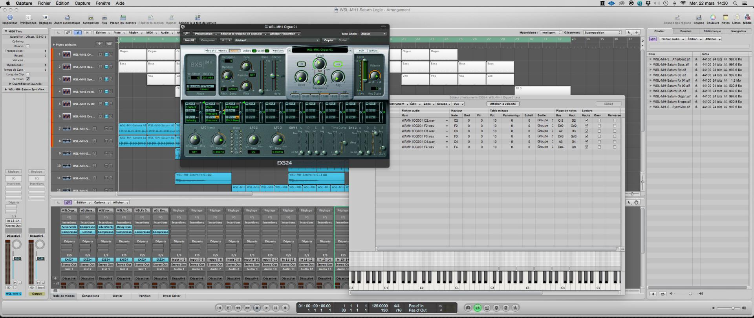Toggle Haute checkbox for WAMH1OG001 C2.wav

tap(586, 121)
